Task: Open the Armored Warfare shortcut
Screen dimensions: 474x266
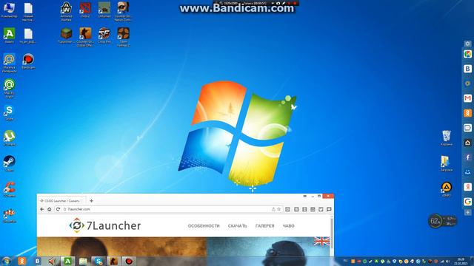Action: tap(66, 12)
